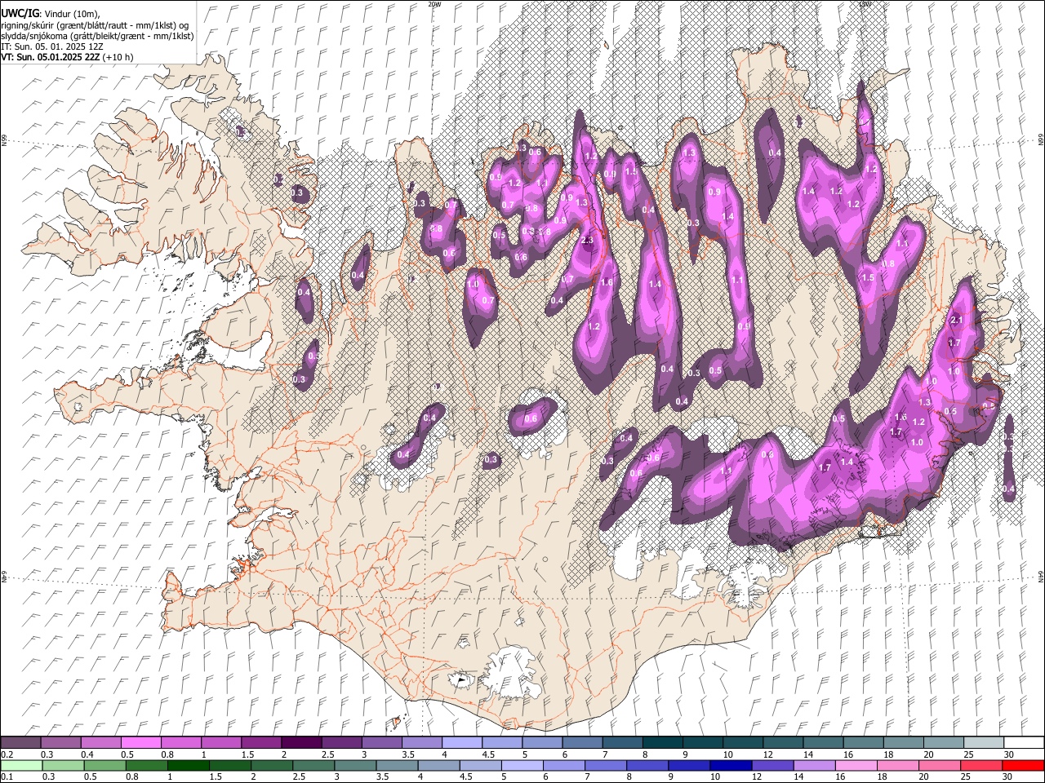1045x783 pixels.
Task: Select the pale grey 25 swatch in upper legend
Action: coord(983,742)
